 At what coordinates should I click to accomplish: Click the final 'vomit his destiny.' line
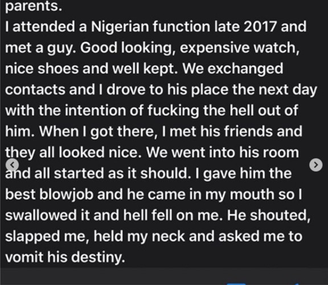[65, 258]
